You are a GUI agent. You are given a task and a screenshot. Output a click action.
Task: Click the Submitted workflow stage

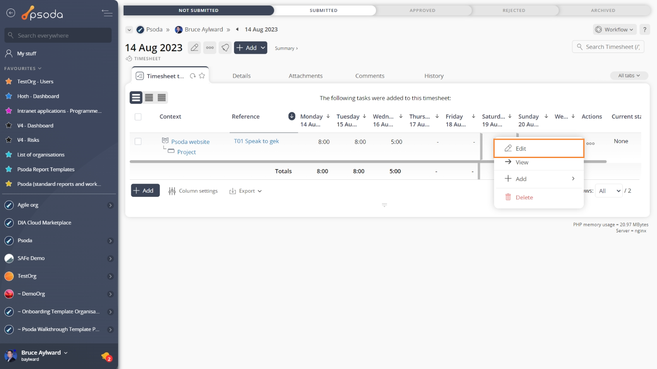click(324, 10)
